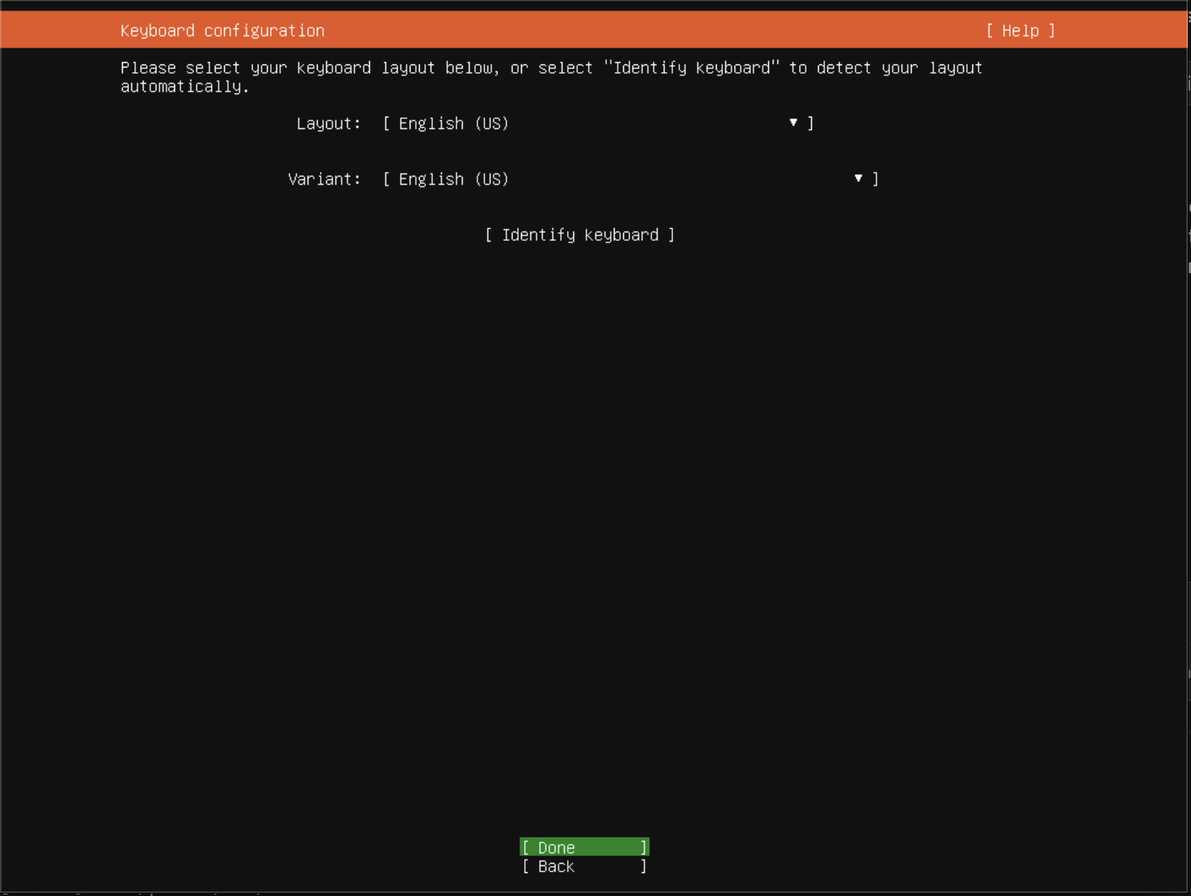Launch Identify keyboard to detect layout automatically
The width and height of the screenshot is (1191, 896).
[579, 235]
